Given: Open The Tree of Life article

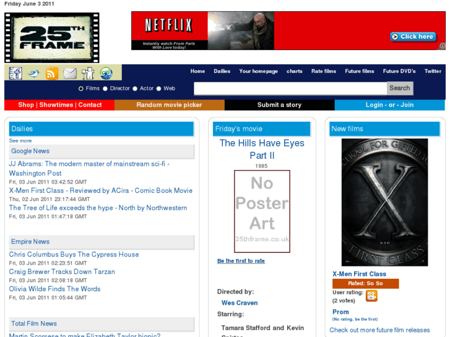Looking at the screenshot, I should 98,208.
